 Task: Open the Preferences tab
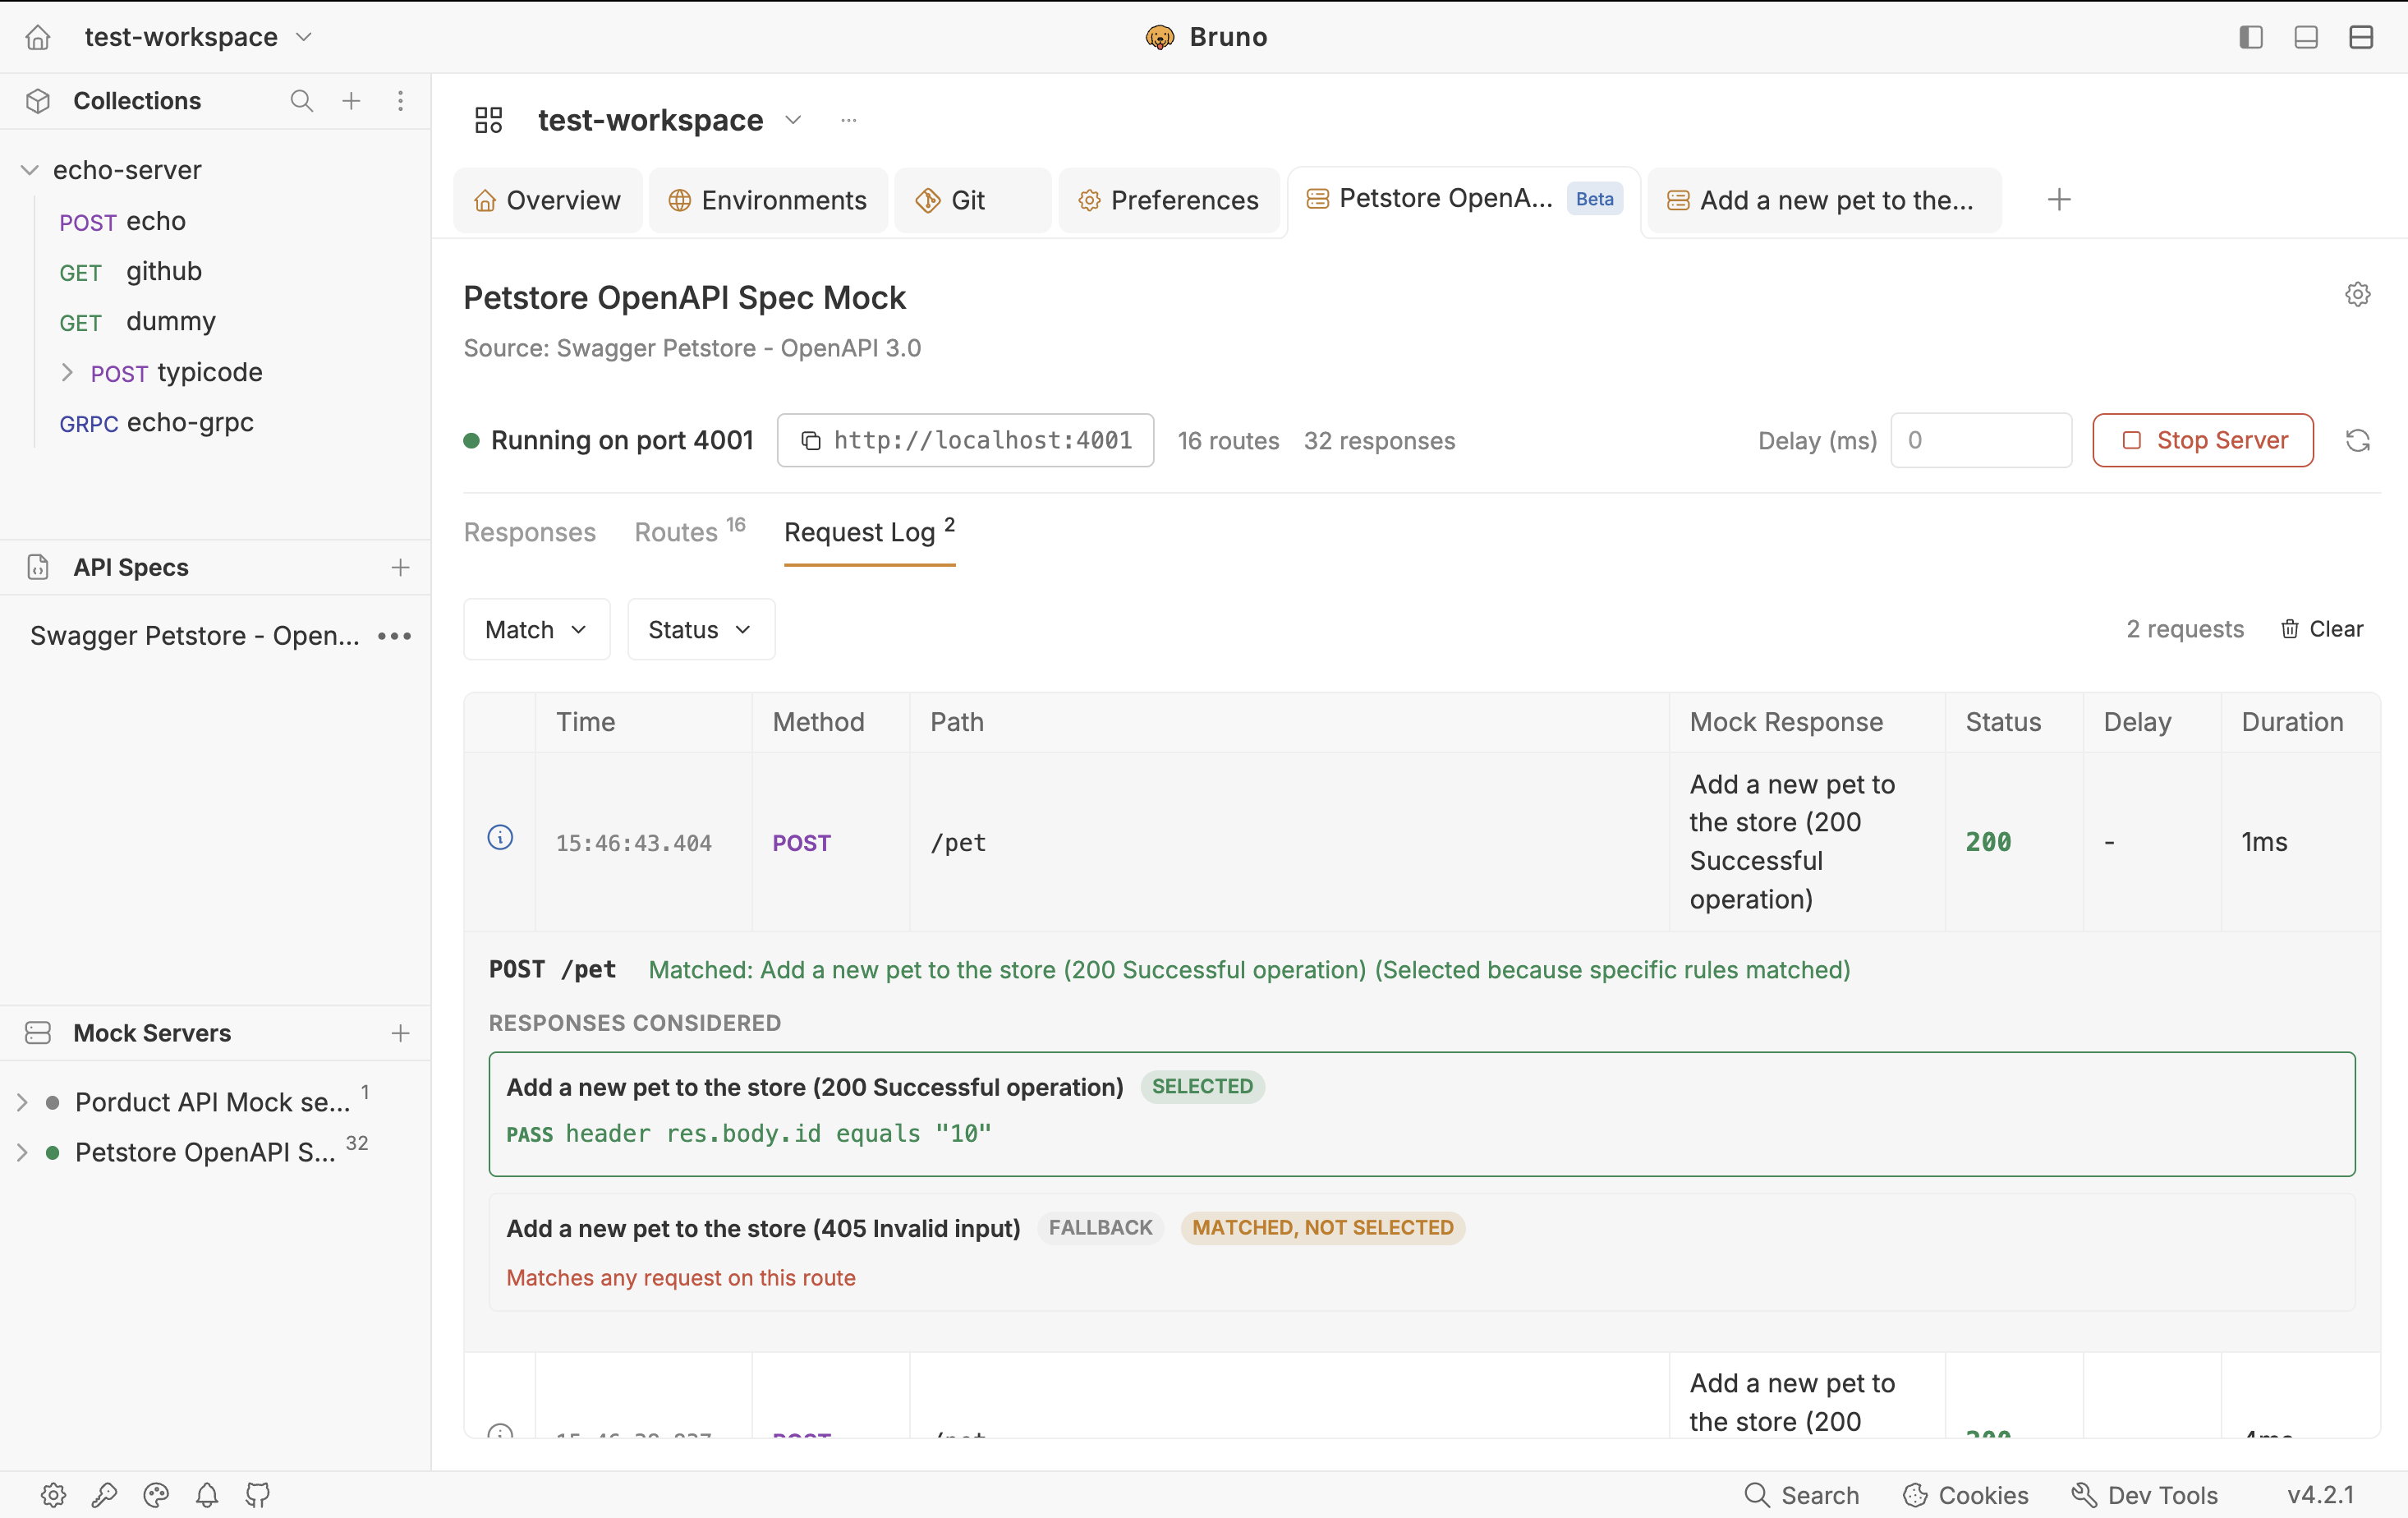click(1168, 200)
